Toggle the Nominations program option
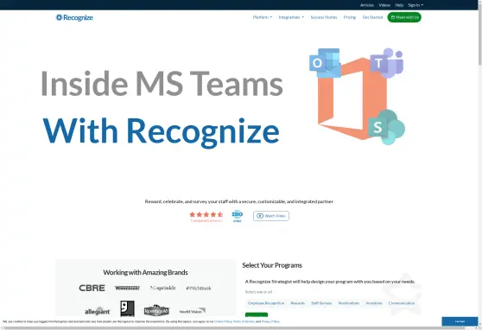482x330 pixels. [x=349, y=303]
